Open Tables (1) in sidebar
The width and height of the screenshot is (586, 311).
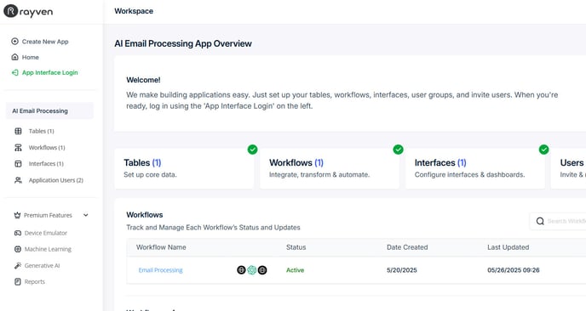(42, 131)
